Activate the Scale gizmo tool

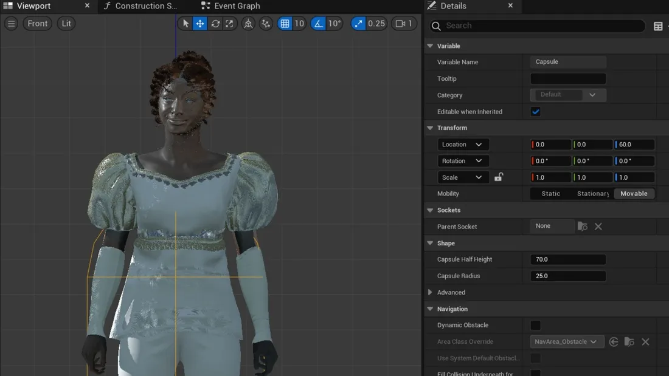229,24
